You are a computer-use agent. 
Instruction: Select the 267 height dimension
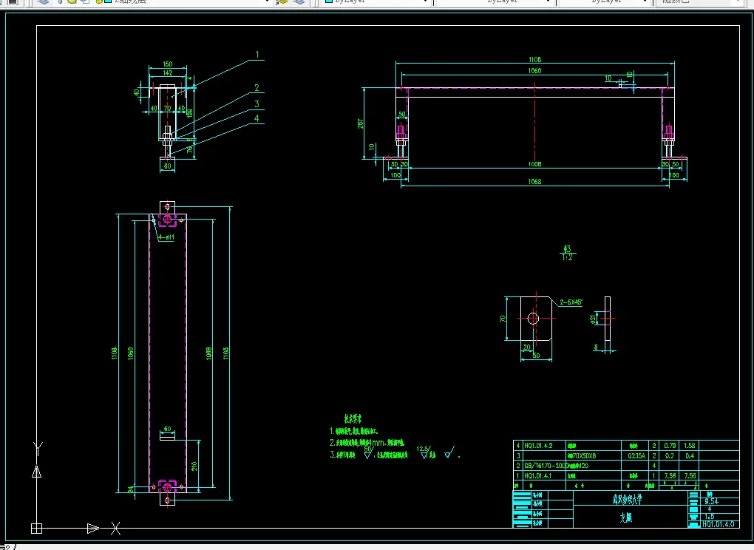[x=361, y=123]
